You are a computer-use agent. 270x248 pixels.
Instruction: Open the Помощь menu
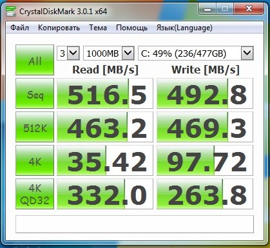(x=131, y=28)
